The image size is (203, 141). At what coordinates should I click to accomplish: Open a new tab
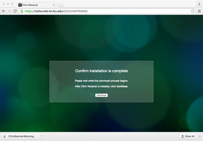61,5
